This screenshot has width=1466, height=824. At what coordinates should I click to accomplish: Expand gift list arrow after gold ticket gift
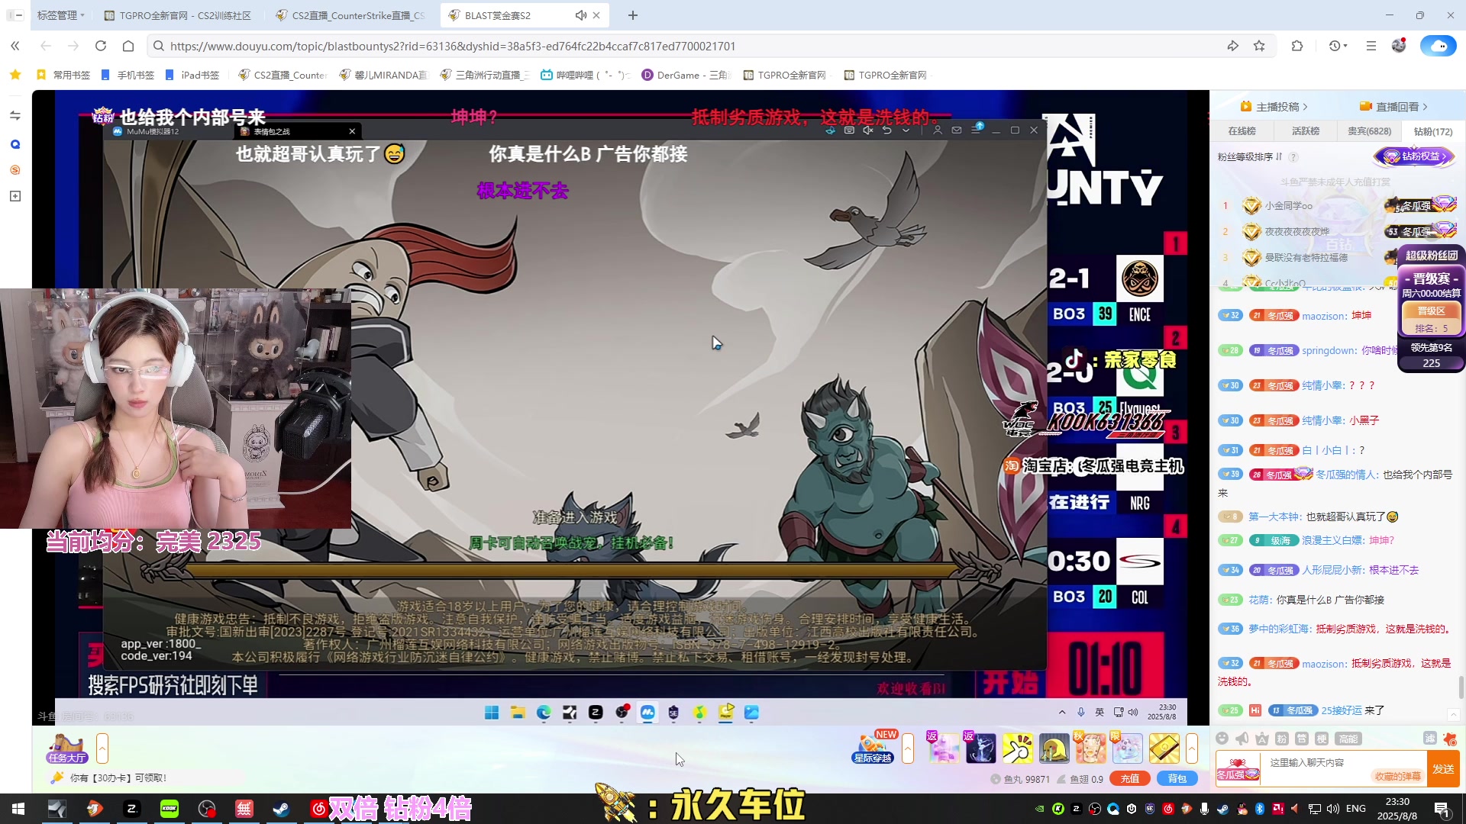pos(1192,748)
